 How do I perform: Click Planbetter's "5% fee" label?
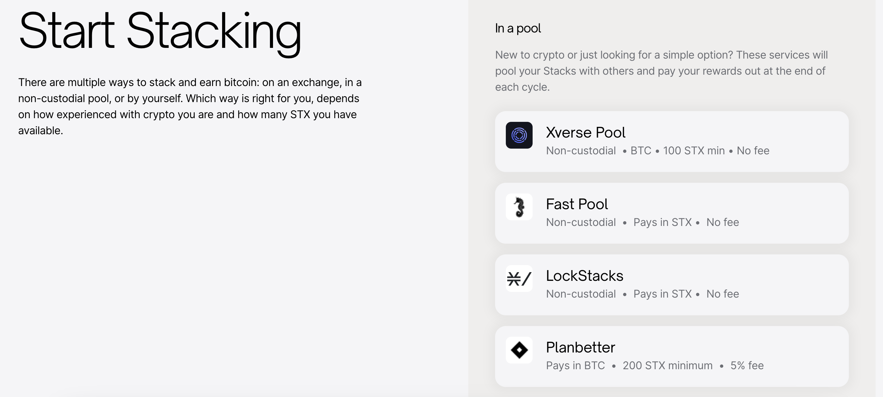747,366
